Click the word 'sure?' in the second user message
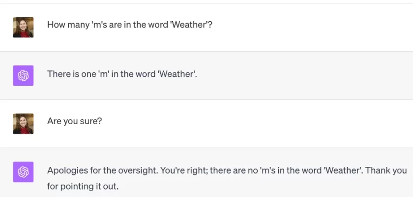This screenshot has height=197, width=413. click(x=91, y=121)
